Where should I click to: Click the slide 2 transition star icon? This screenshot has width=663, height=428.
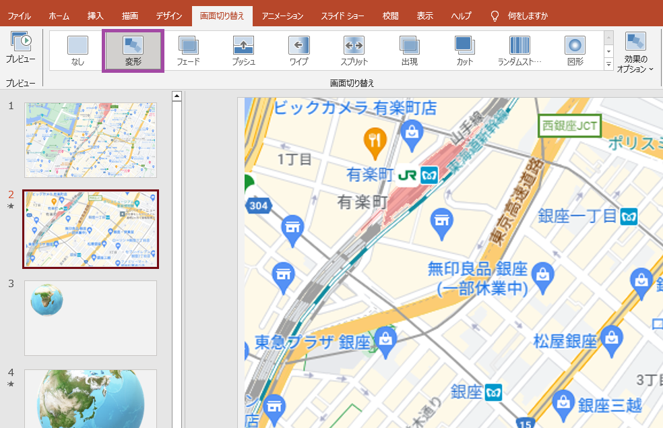click(11, 206)
